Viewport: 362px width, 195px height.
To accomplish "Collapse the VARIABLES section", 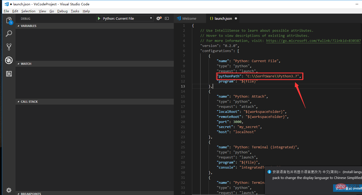I will point(28,26).
